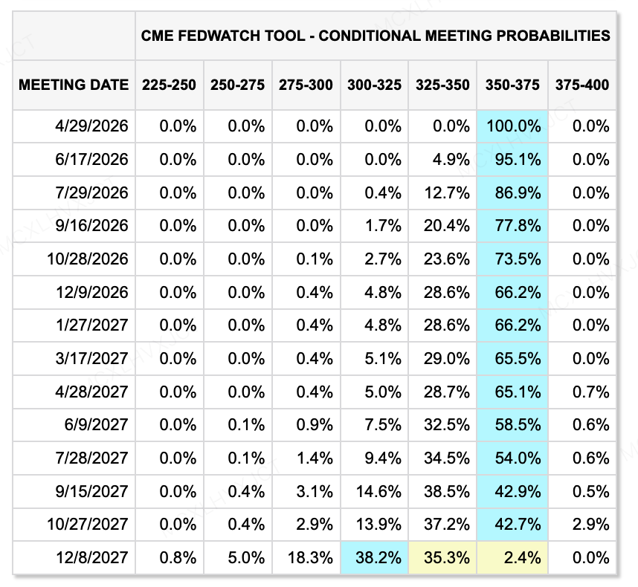Click the 86.9% cell for 7/29/2026

pyautogui.click(x=513, y=193)
